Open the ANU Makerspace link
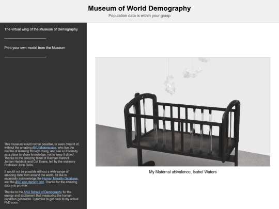Screen dimensions: 279x209 pos(44,148)
